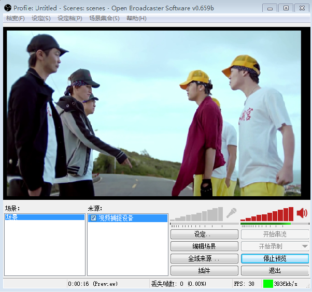Image resolution: width=312 pixels, height=292 pixels.
Task: Click the 设定.. button
Action: point(204,234)
